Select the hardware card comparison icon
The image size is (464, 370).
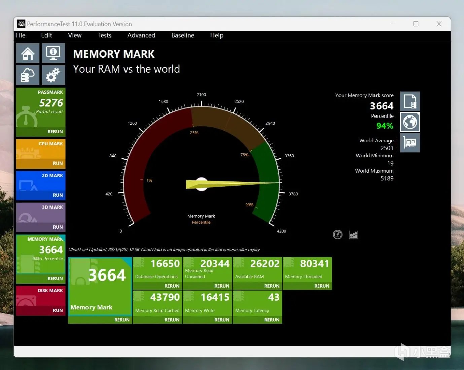410,143
